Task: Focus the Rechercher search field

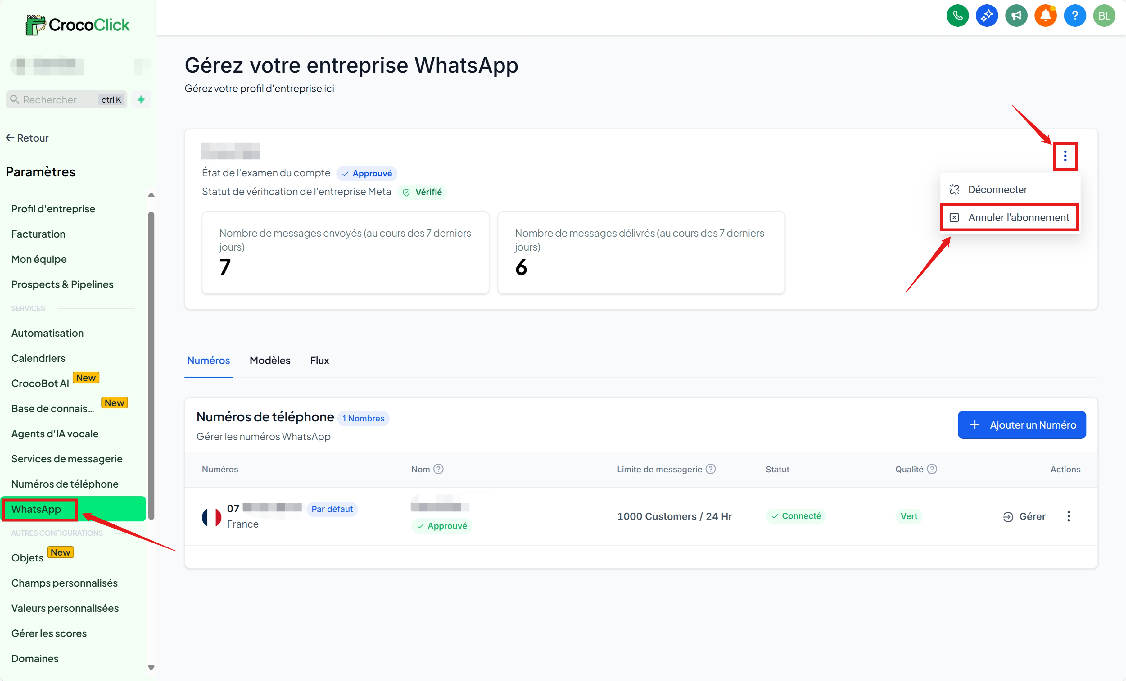Action: coord(66,100)
